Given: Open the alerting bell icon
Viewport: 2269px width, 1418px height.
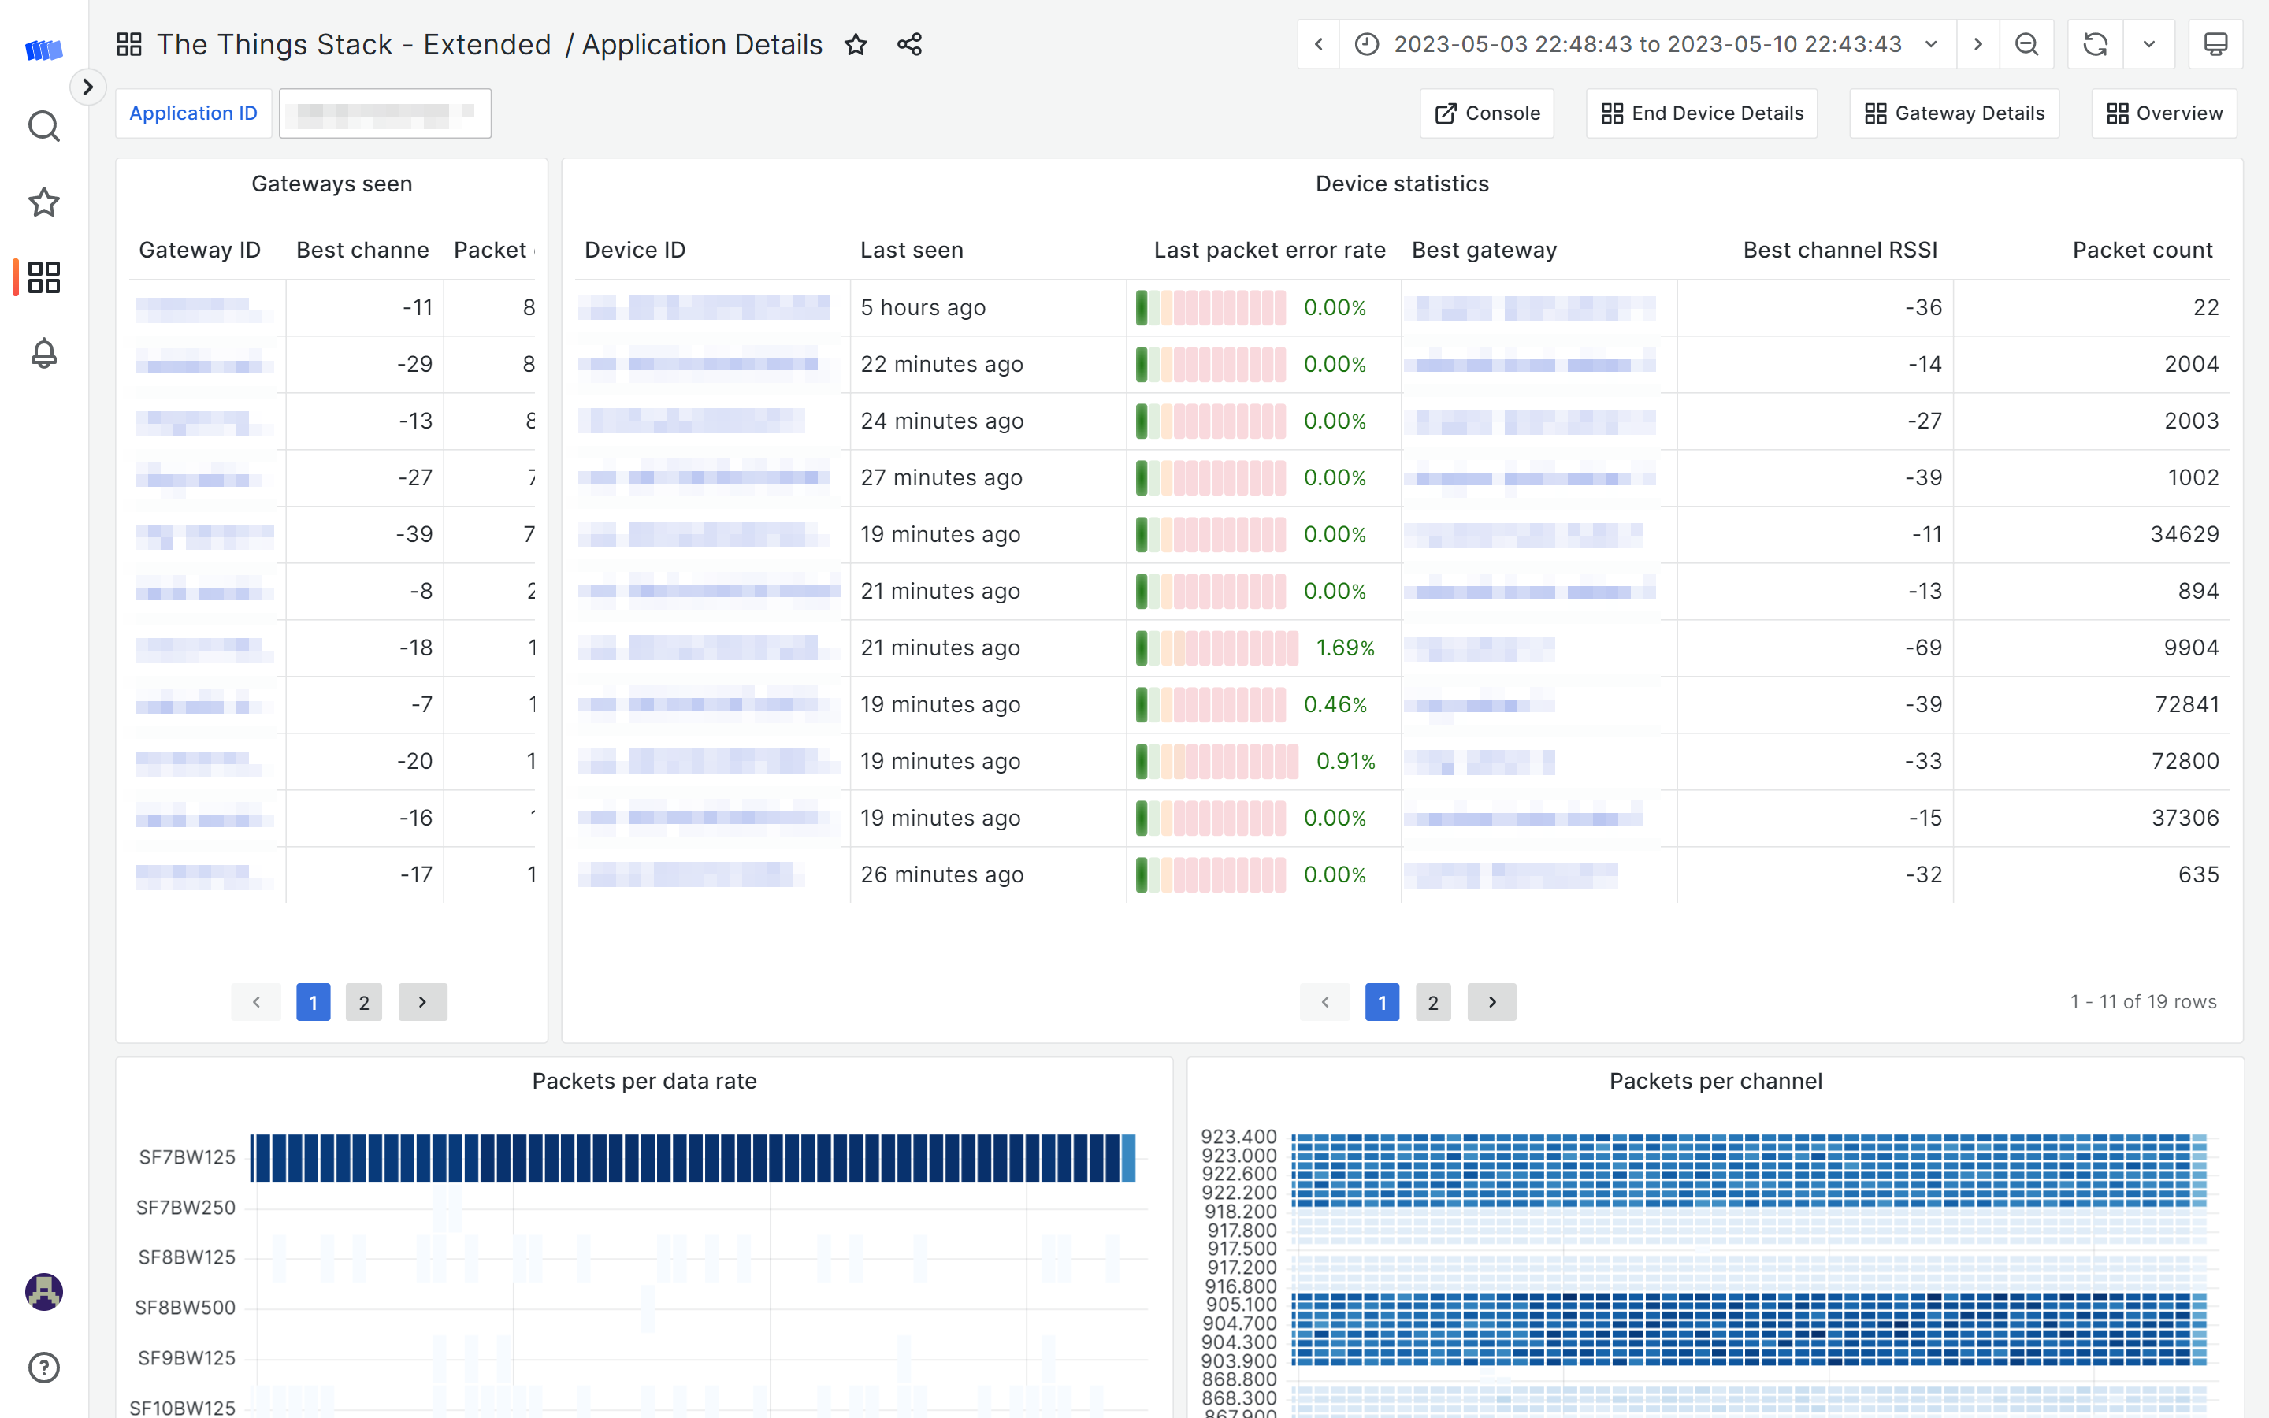Looking at the screenshot, I should tap(43, 354).
